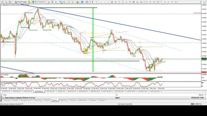
Task: Open the AUDUSD,M15 chart tab
Action: (155, 91)
